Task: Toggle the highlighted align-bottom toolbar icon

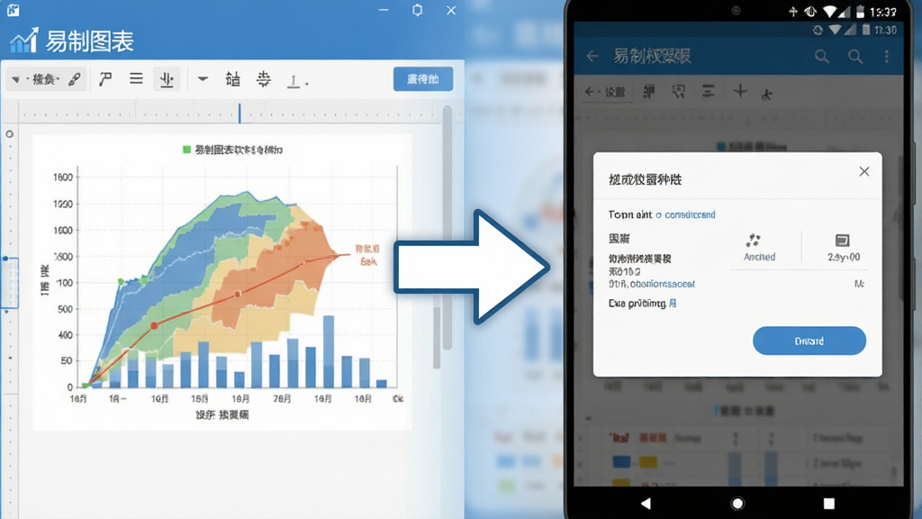Action: [x=167, y=79]
